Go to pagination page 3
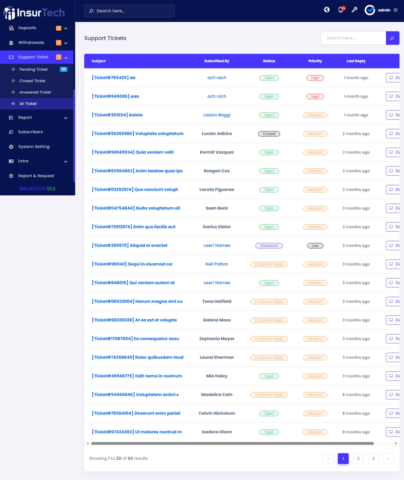Image resolution: width=404 pixels, height=480 pixels. [373, 459]
